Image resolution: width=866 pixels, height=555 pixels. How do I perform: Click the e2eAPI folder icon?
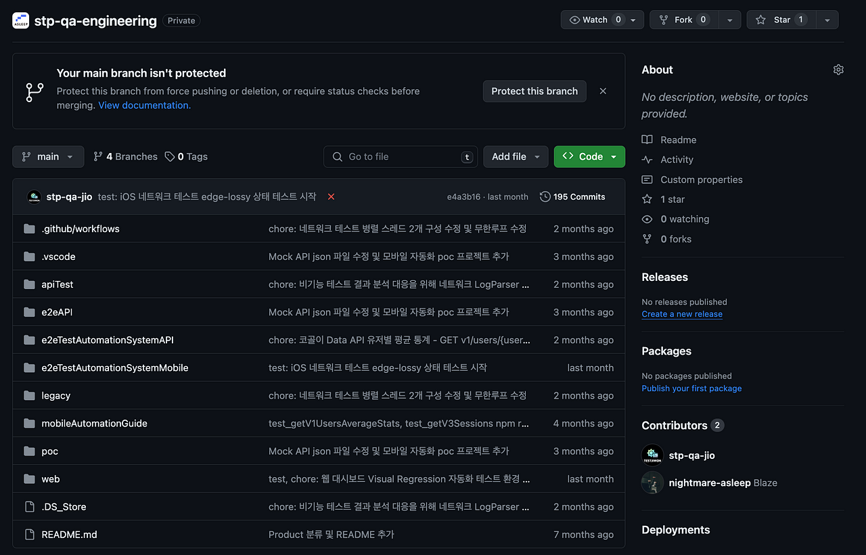pos(29,312)
